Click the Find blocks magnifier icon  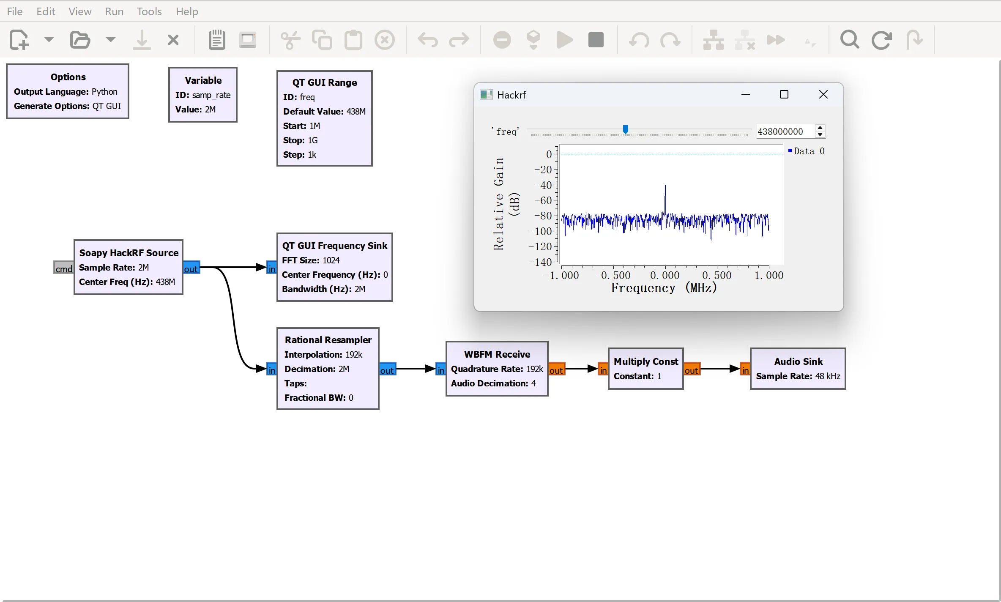[850, 40]
